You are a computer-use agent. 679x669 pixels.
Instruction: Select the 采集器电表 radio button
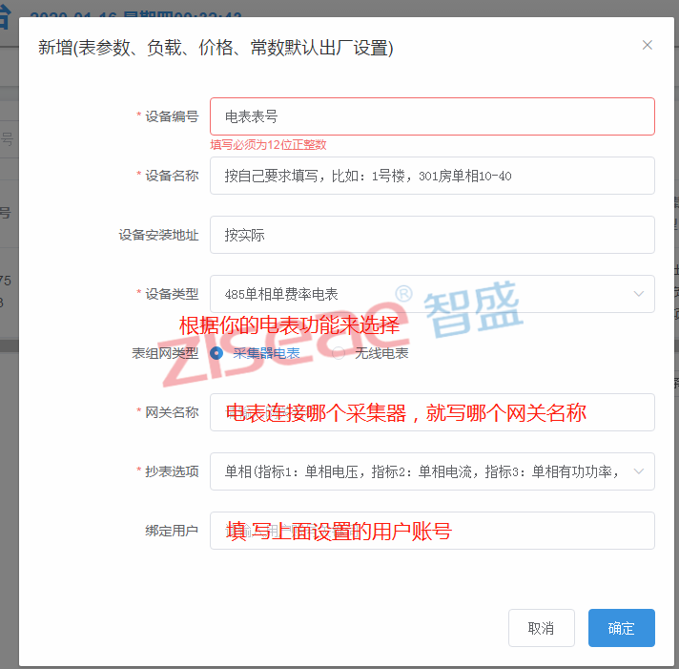[x=216, y=353]
